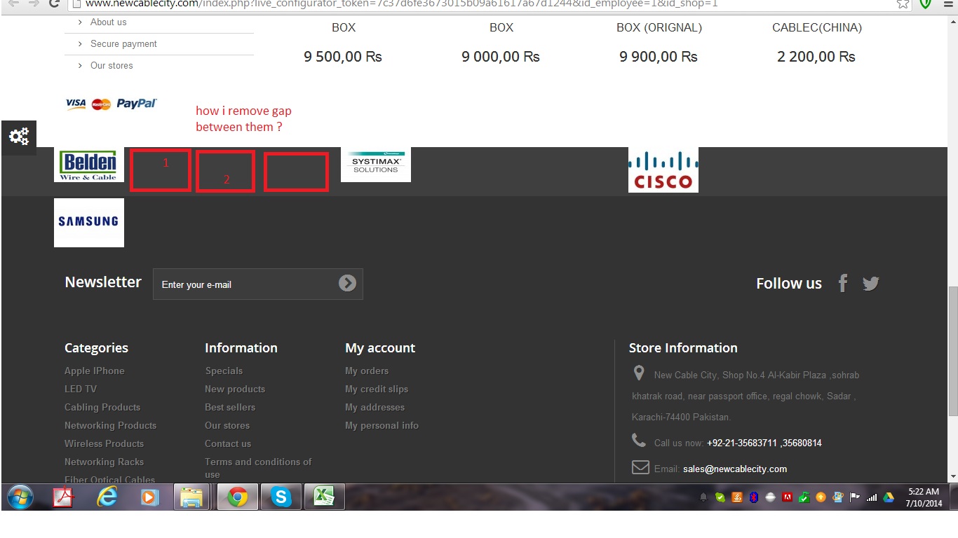This screenshot has height=538, width=958.
Task: Open Excel from the taskbar
Action: pos(323,497)
